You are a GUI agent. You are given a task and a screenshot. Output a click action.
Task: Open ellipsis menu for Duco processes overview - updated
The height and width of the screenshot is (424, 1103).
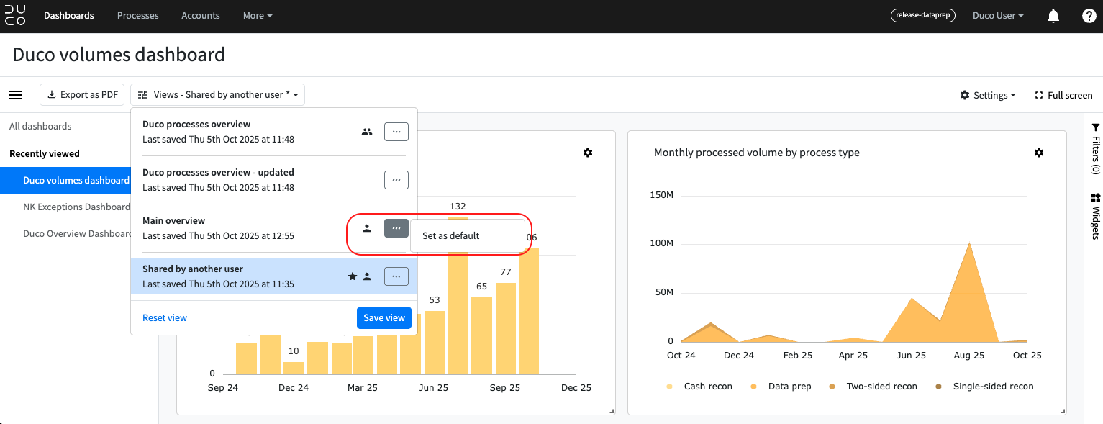click(x=396, y=180)
